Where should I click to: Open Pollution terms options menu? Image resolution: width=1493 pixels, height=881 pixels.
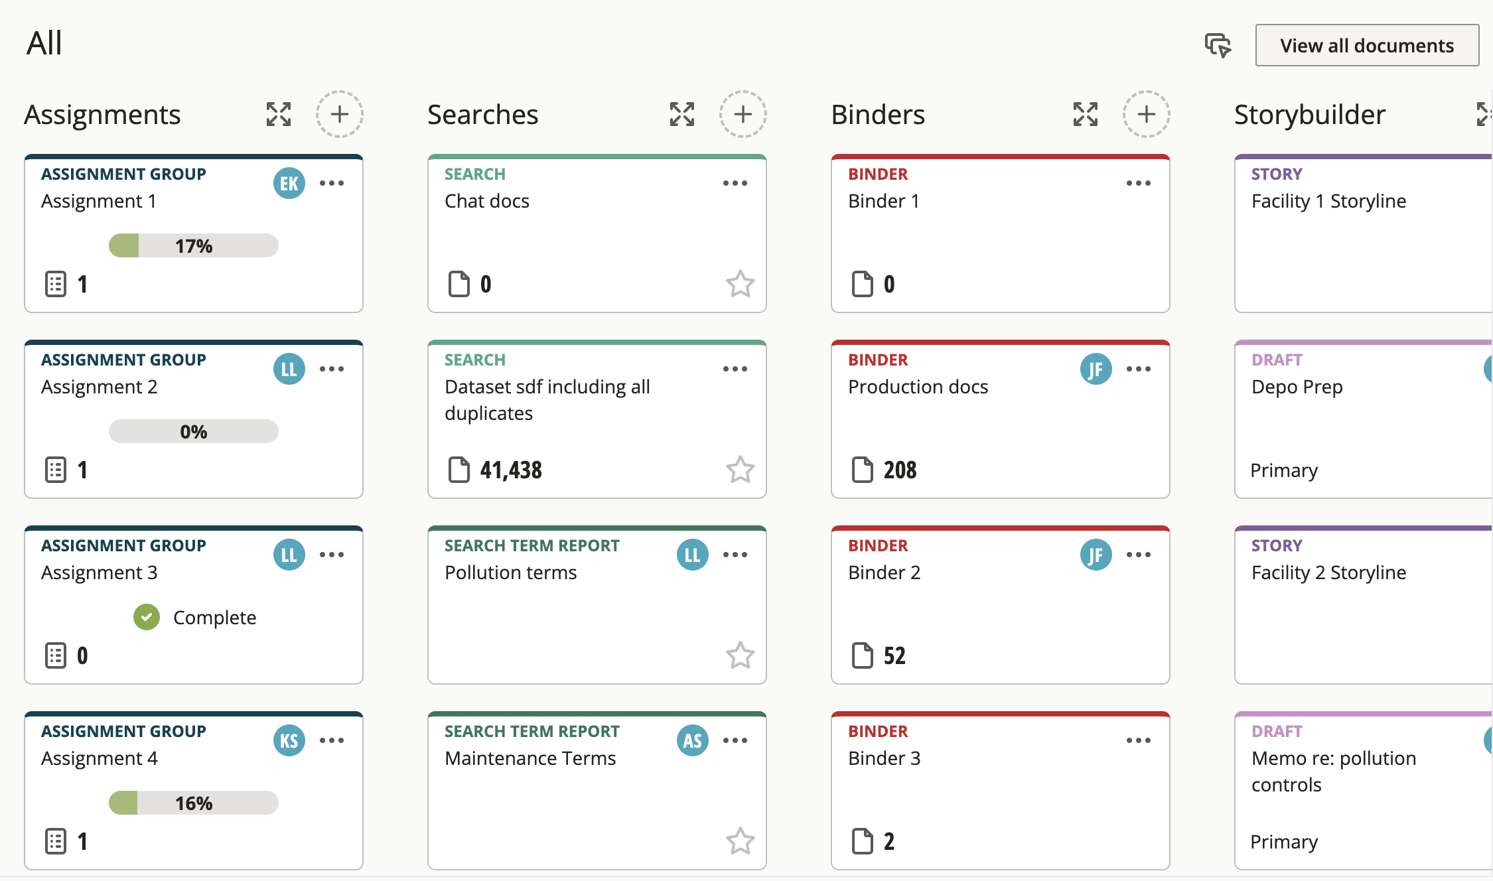coord(735,555)
